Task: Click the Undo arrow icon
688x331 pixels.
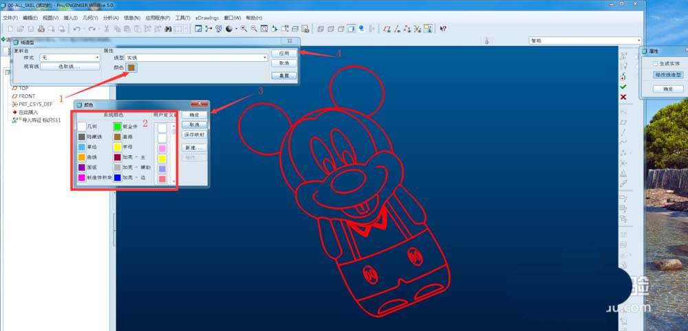Action: tap(76, 29)
